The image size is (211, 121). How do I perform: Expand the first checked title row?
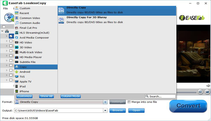[7, 36]
